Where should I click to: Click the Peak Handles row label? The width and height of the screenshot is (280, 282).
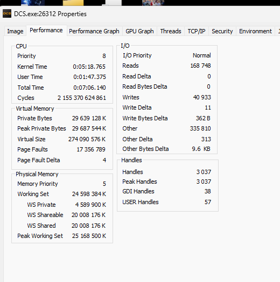(139, 182)
